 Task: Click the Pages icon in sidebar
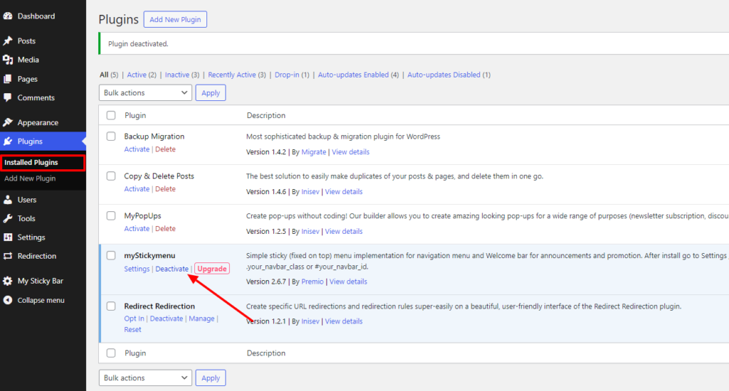(8, 79)
